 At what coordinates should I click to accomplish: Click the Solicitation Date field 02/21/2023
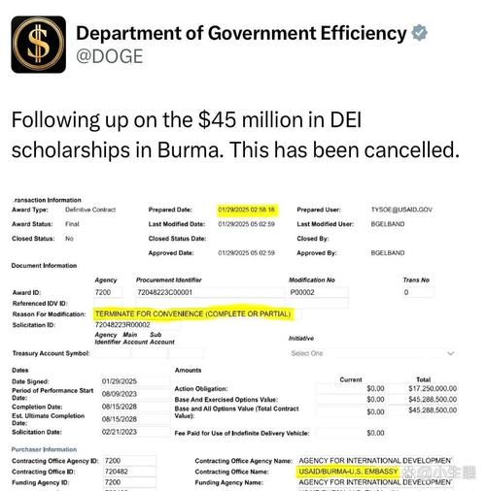(x=135, y=432)
